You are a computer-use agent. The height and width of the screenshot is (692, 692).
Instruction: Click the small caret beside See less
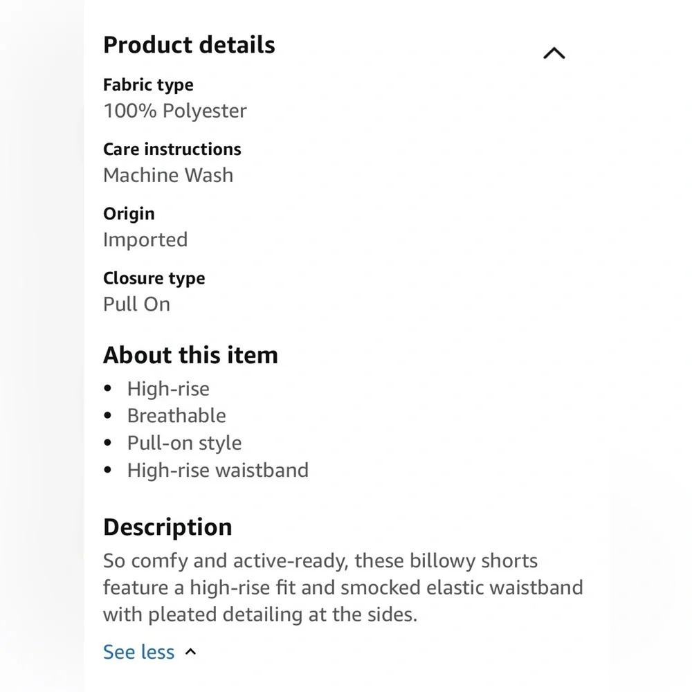point(191,652)
